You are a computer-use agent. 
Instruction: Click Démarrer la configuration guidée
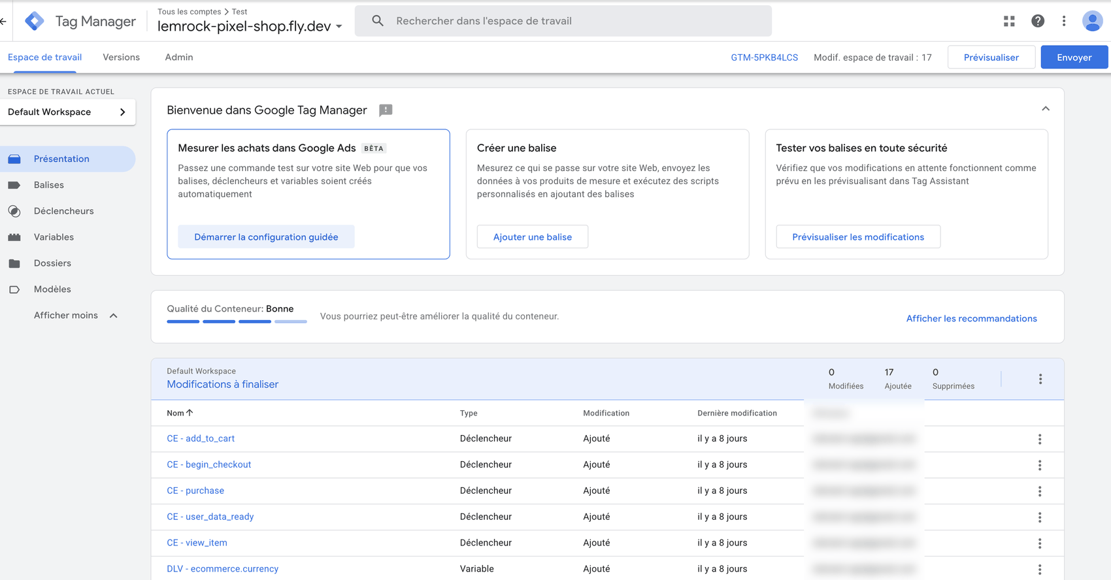click(x=266, y=237)
